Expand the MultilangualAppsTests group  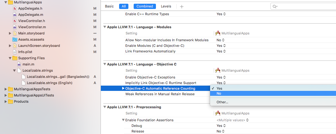6,89
